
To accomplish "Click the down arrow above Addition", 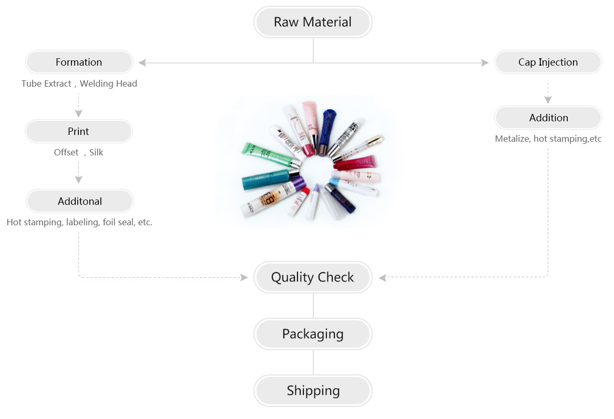I will click(548, 100).
